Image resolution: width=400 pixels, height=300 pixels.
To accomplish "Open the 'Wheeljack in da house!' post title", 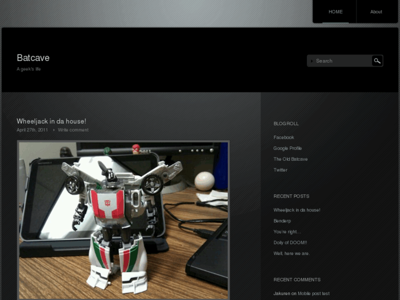I will (51, 121).
